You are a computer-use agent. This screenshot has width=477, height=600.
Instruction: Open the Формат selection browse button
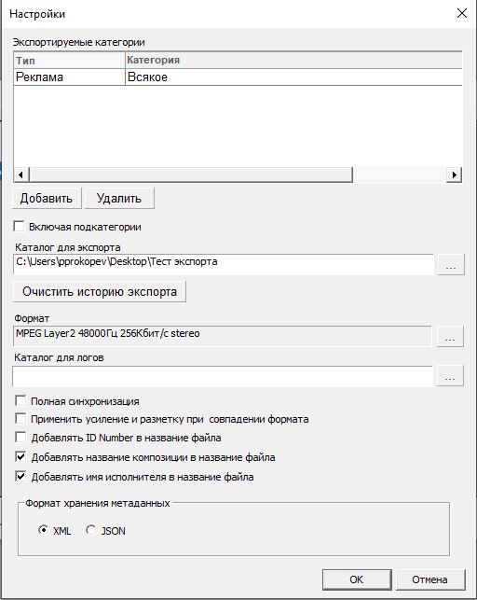(x=450, y=336)
